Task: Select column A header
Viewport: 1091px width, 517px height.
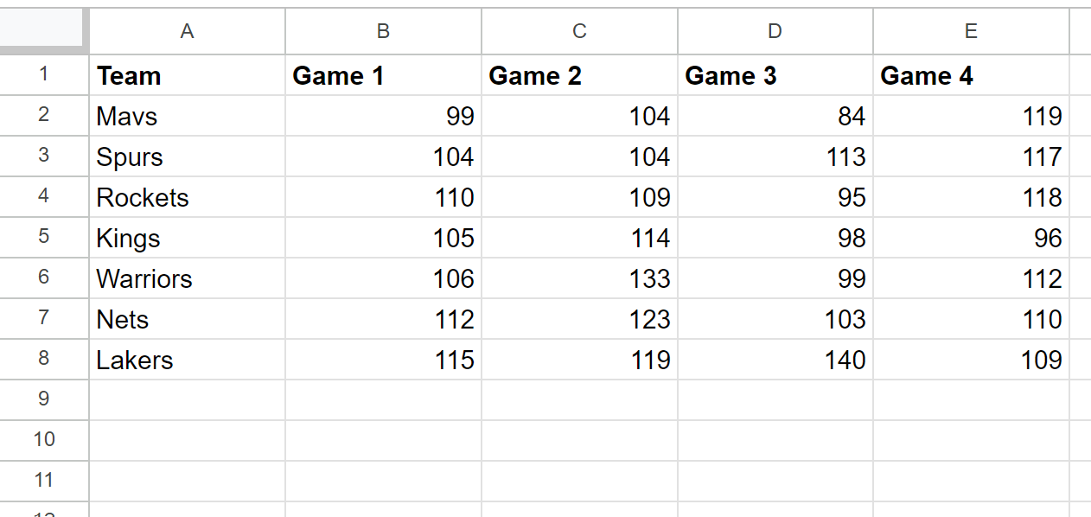Action: (x=187, y=31)
